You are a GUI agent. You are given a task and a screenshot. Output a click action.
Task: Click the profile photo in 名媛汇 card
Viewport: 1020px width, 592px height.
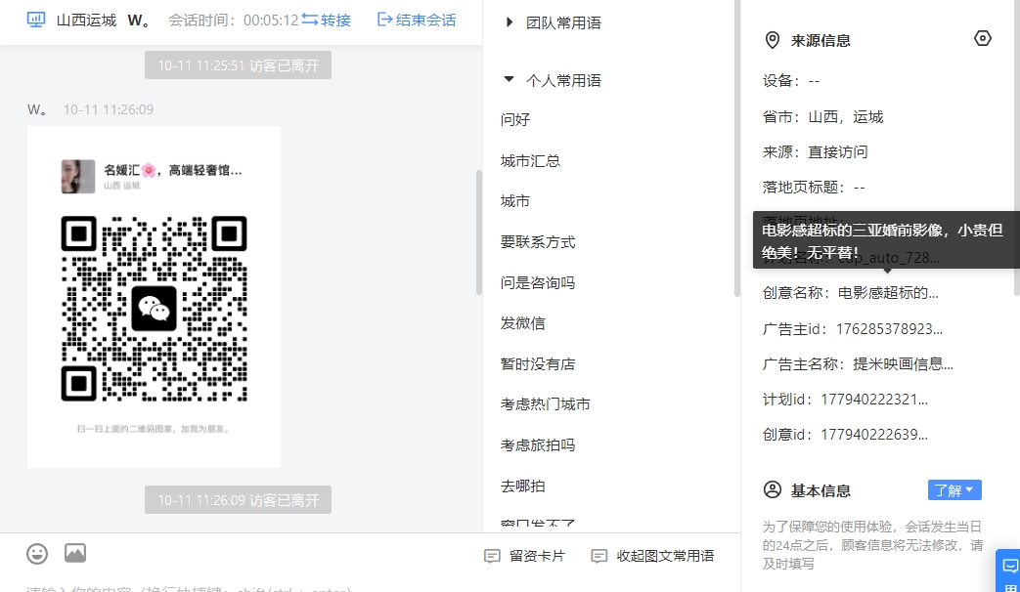point(78,177)
